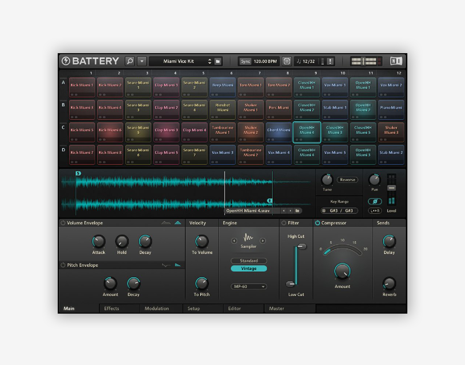This screenshot has height=365, width=465.
Task: Toggle the Filter power button
Action: coord(284,223)
